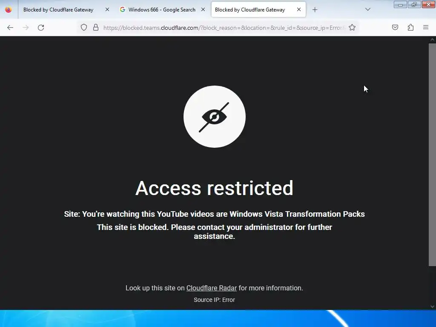Click the crossed-out eye icon circle
The image size is (436, 327).
[x=215, y=117]
